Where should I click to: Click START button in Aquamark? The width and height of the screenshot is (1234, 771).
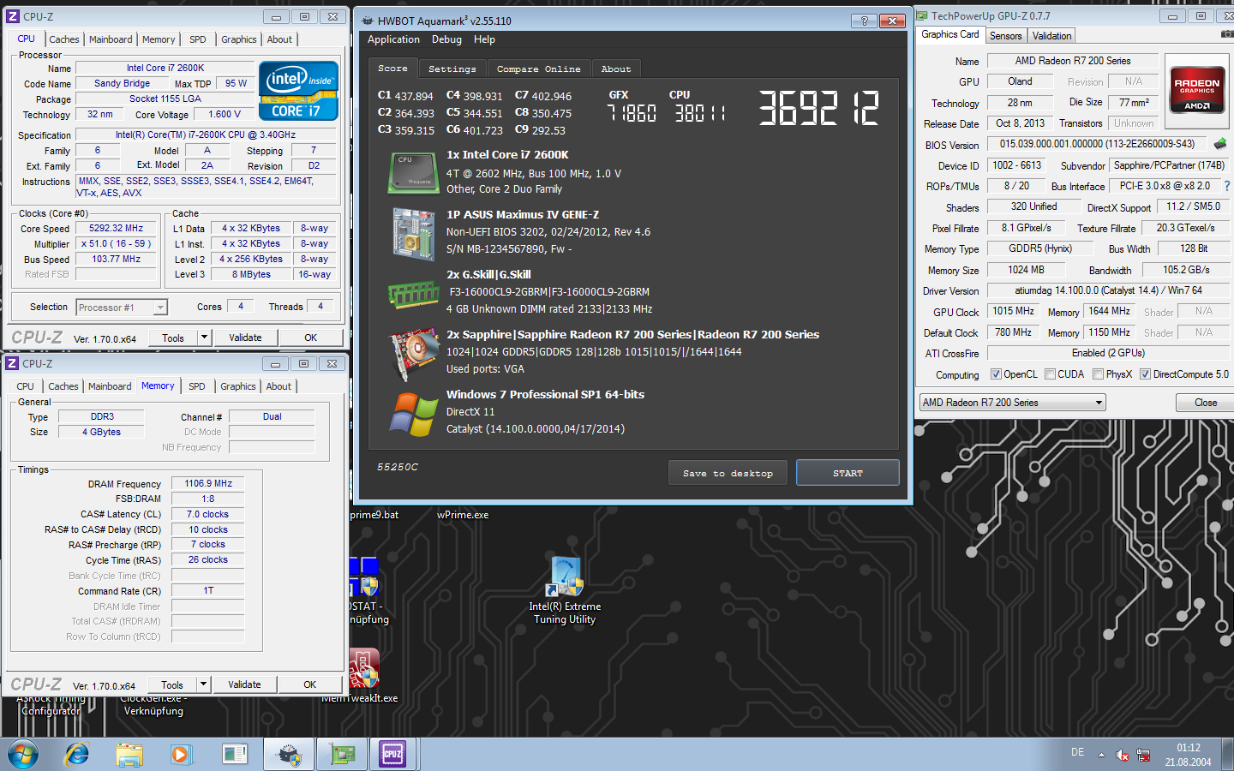point(848,473)
